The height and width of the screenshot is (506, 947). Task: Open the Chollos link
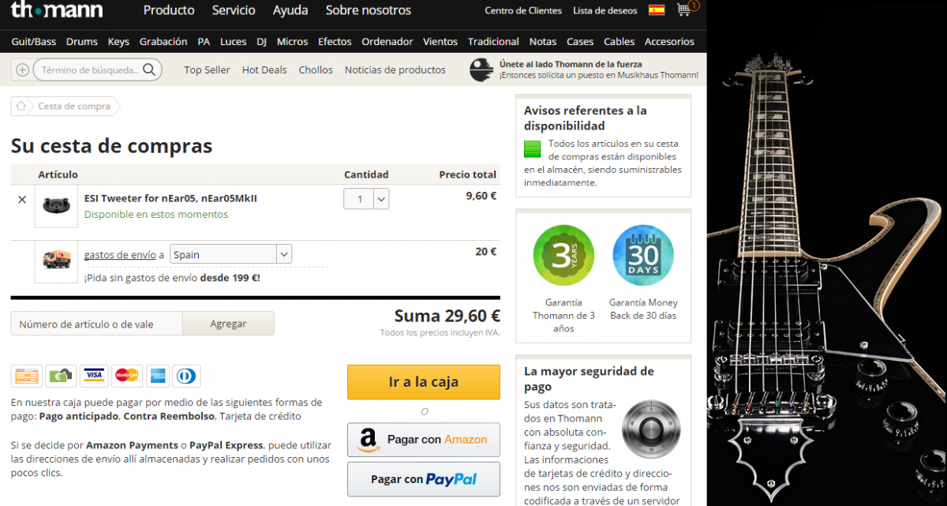tap(316, 70)
